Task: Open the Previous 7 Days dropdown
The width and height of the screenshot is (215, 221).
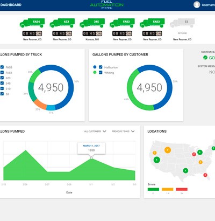Action: [x=123, y=132]
